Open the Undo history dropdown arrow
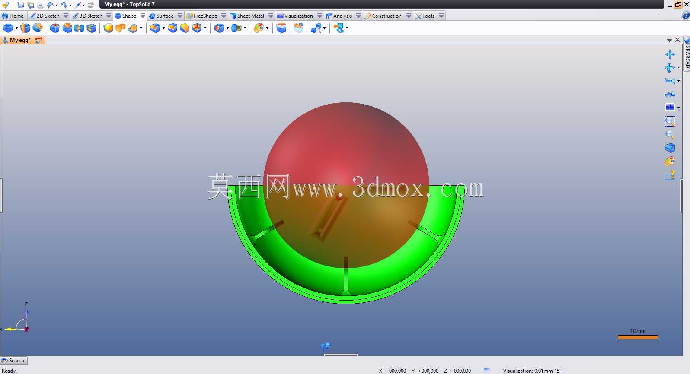 pyautogui.click(x=57, y=6)
